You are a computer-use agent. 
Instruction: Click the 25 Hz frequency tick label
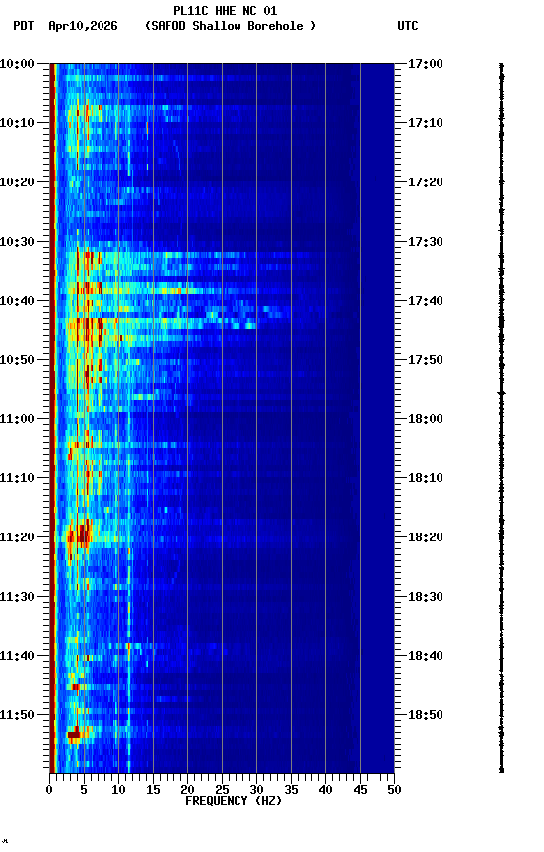point(222,790)
